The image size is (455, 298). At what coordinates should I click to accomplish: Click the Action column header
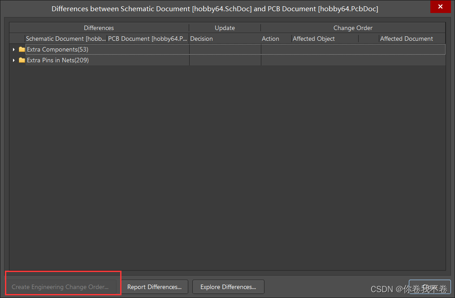point(270,39)
